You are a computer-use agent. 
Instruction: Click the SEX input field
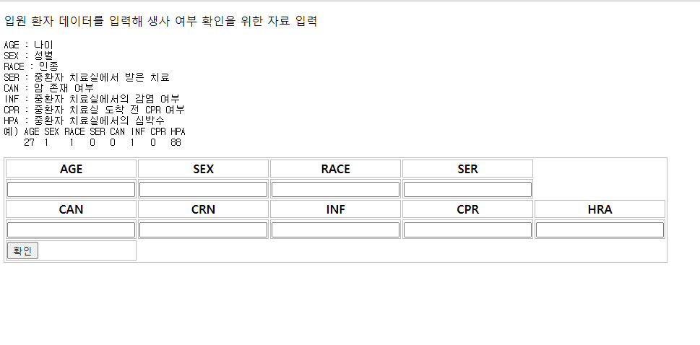click(x=203, y=189)
